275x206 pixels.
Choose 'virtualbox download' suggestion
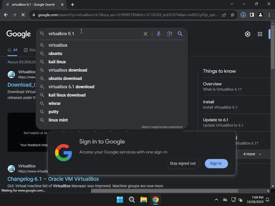click(112, 70)
